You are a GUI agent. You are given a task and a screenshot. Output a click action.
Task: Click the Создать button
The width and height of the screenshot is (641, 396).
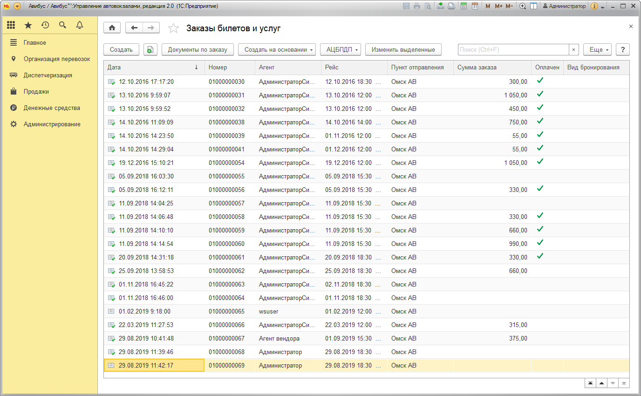tap(121, 50)
